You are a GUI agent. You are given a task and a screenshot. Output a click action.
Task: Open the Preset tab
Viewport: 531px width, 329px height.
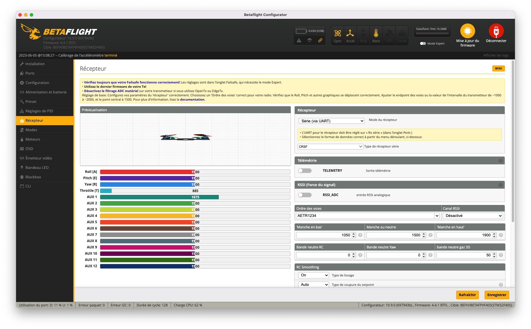pyautogui.click(x=45, y=102)
